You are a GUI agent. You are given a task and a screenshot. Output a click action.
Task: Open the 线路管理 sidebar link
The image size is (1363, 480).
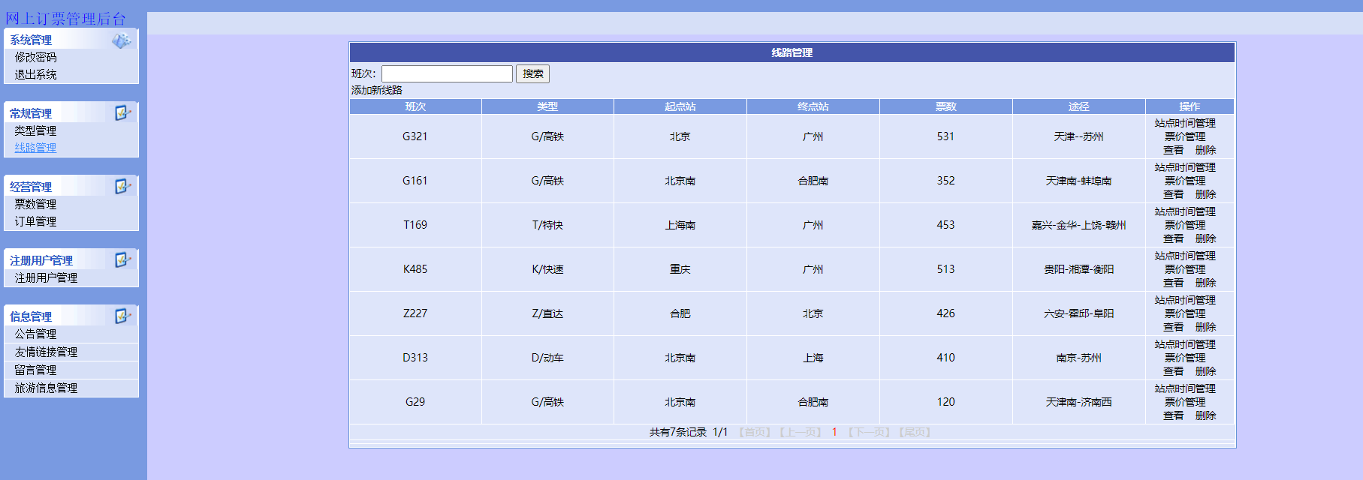point(35,148)
